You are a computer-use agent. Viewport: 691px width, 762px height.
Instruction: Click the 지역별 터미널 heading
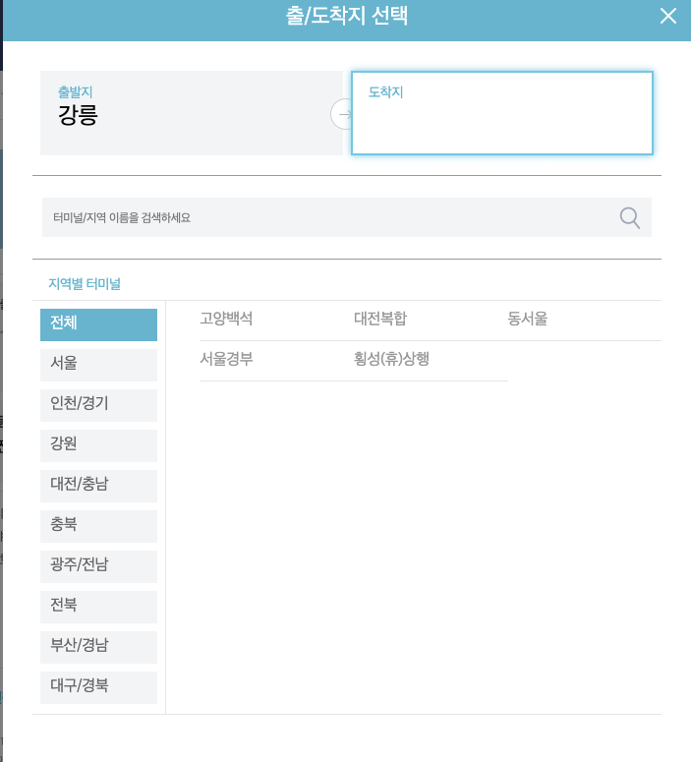tap(85, 284)
